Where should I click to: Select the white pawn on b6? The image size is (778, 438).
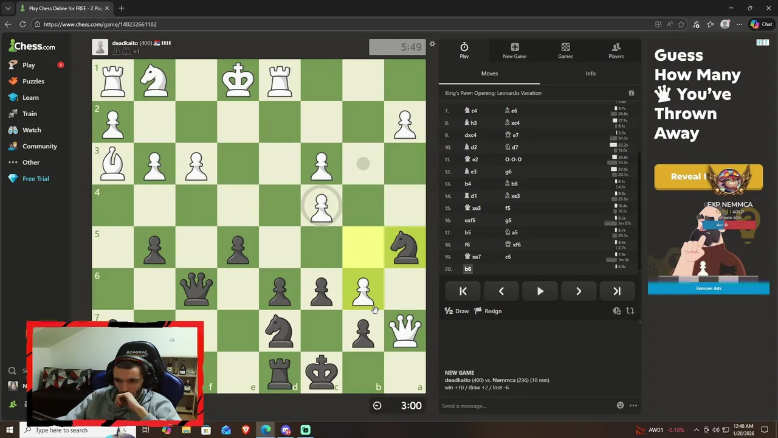point(363,290)
